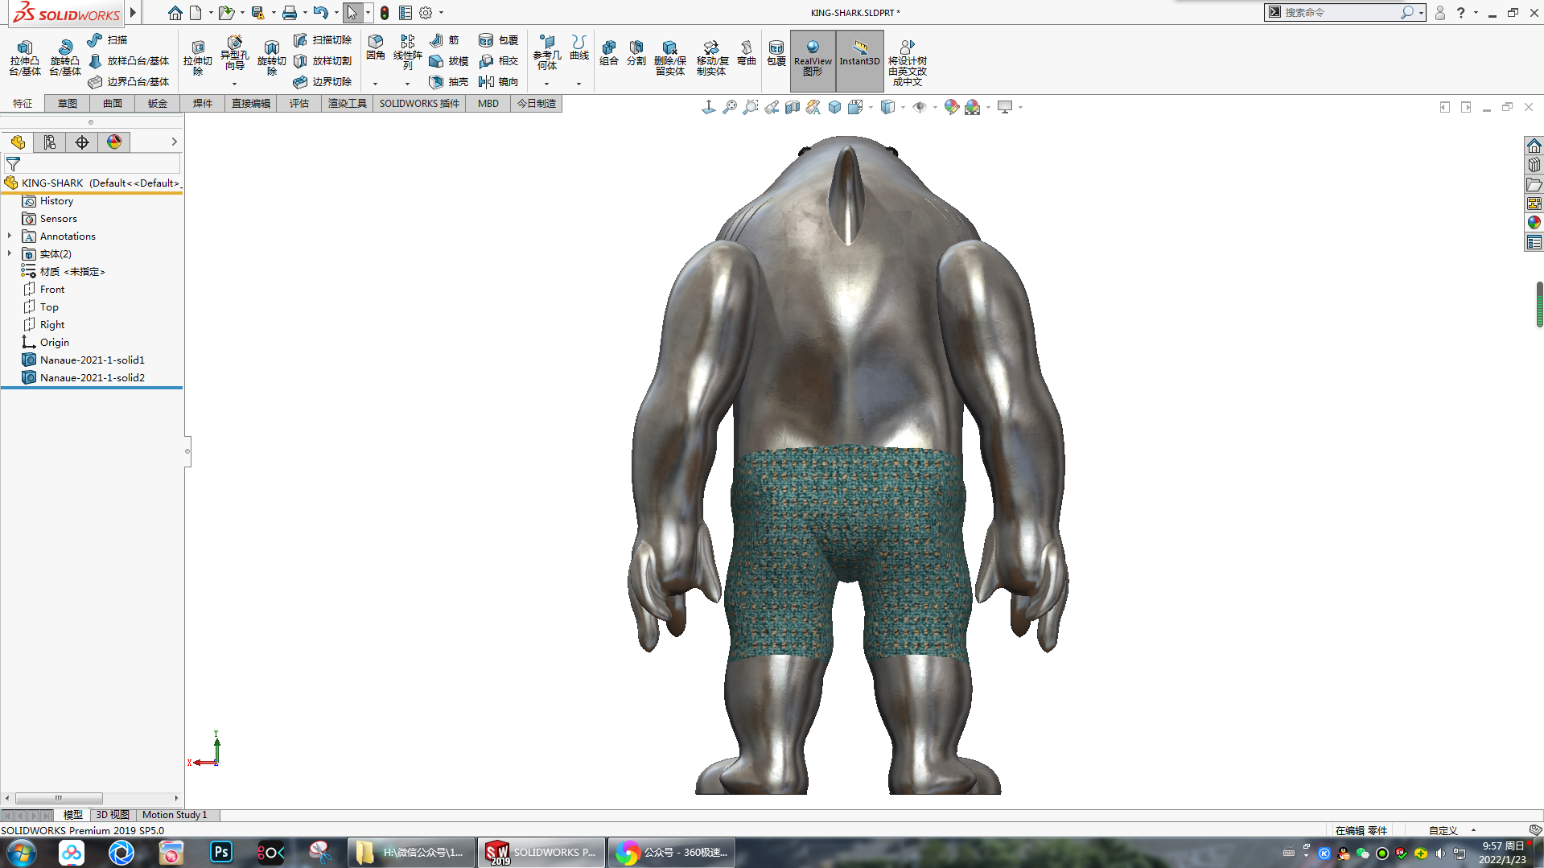Toggle the select cursor tool
The height and width of the screenshot is (868, 1544).
point(352,13)
